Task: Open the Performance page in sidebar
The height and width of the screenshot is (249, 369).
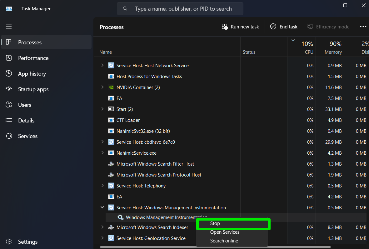Action: (x=33, y=58)
